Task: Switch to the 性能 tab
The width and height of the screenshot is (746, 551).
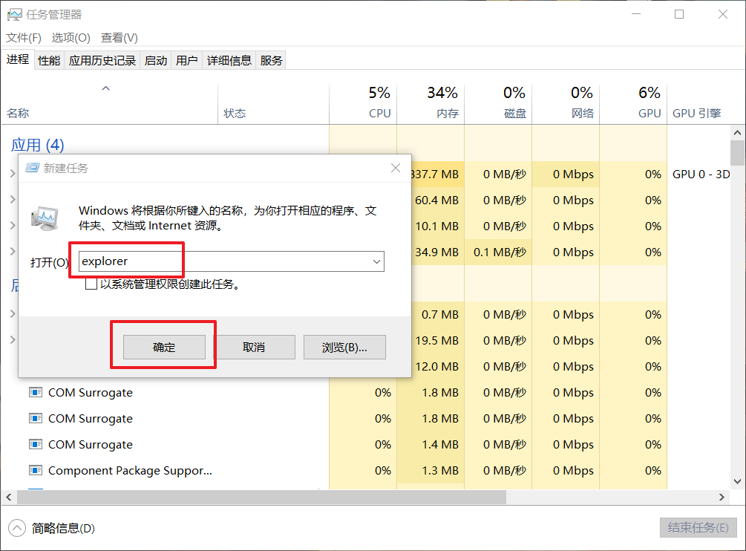Action: click(x=49, y=61)
